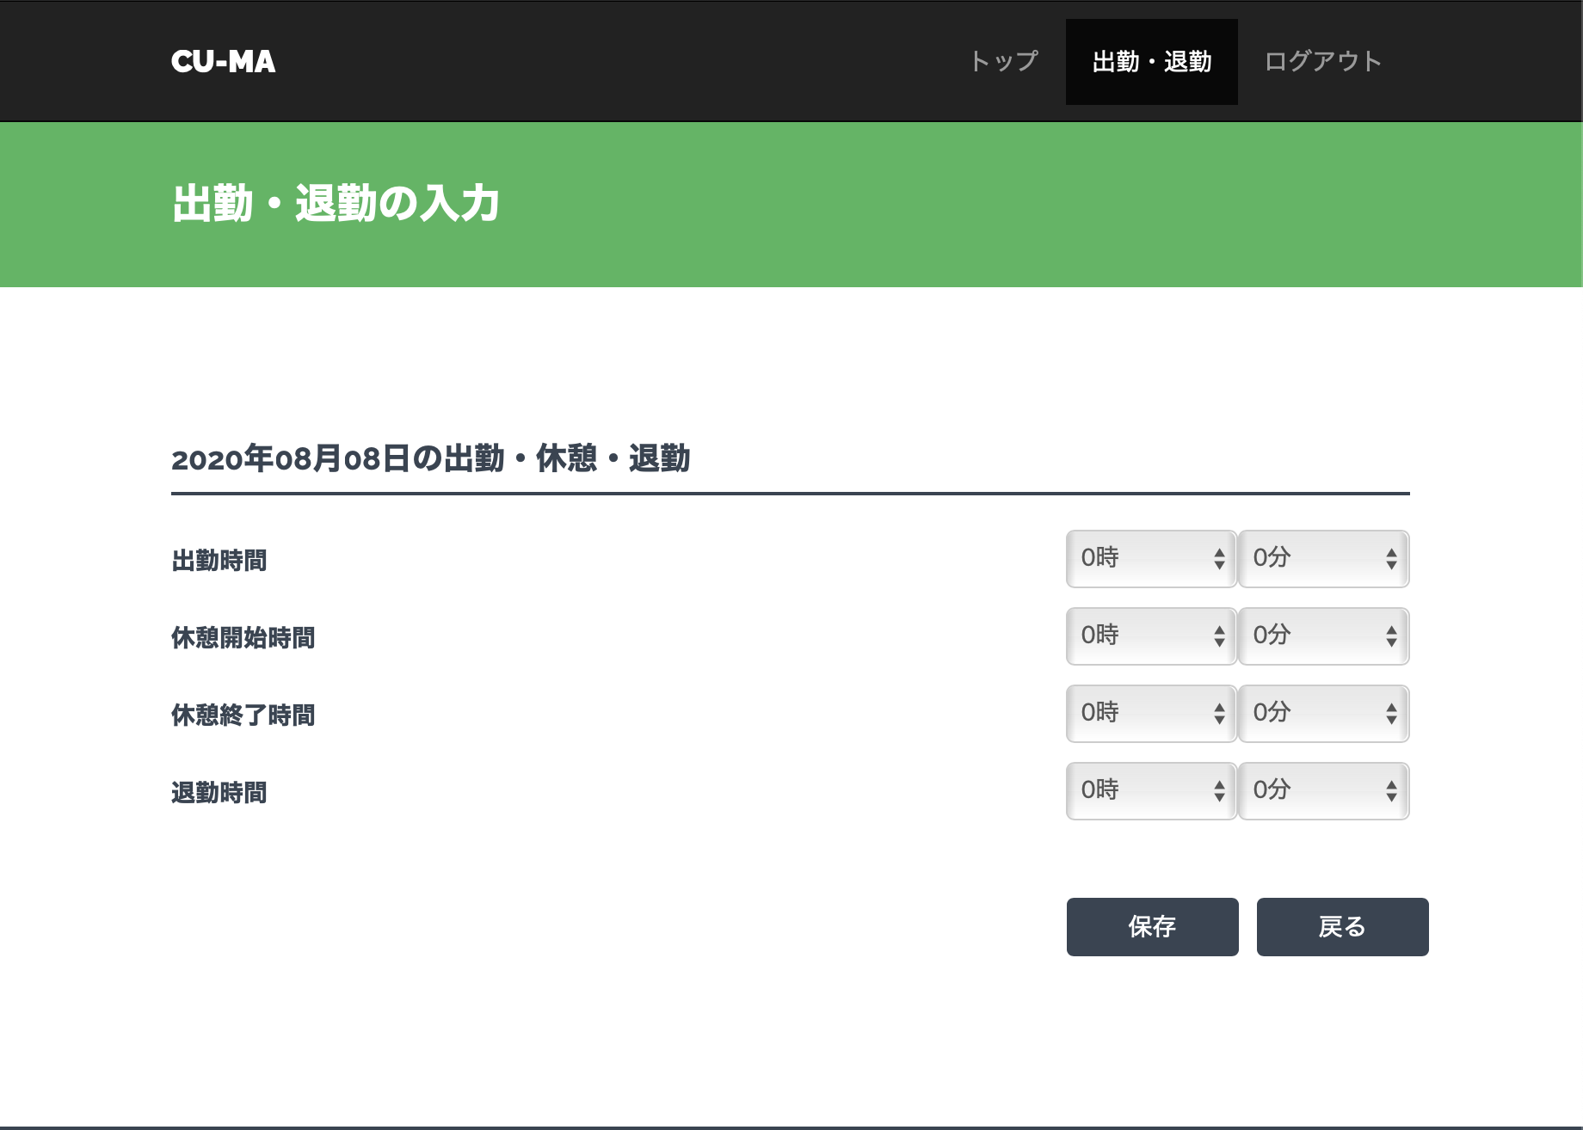Click the 保存 button
The width and height of the screenshot is (1583, 1130).
click(x=1152, y=927)
